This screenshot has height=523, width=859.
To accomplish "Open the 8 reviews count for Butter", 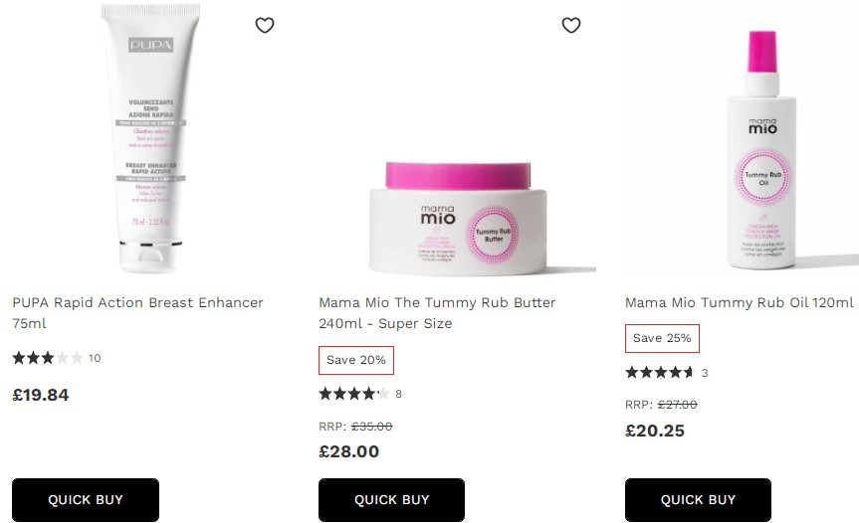I will pyautogui.click(x=398, y=394).
